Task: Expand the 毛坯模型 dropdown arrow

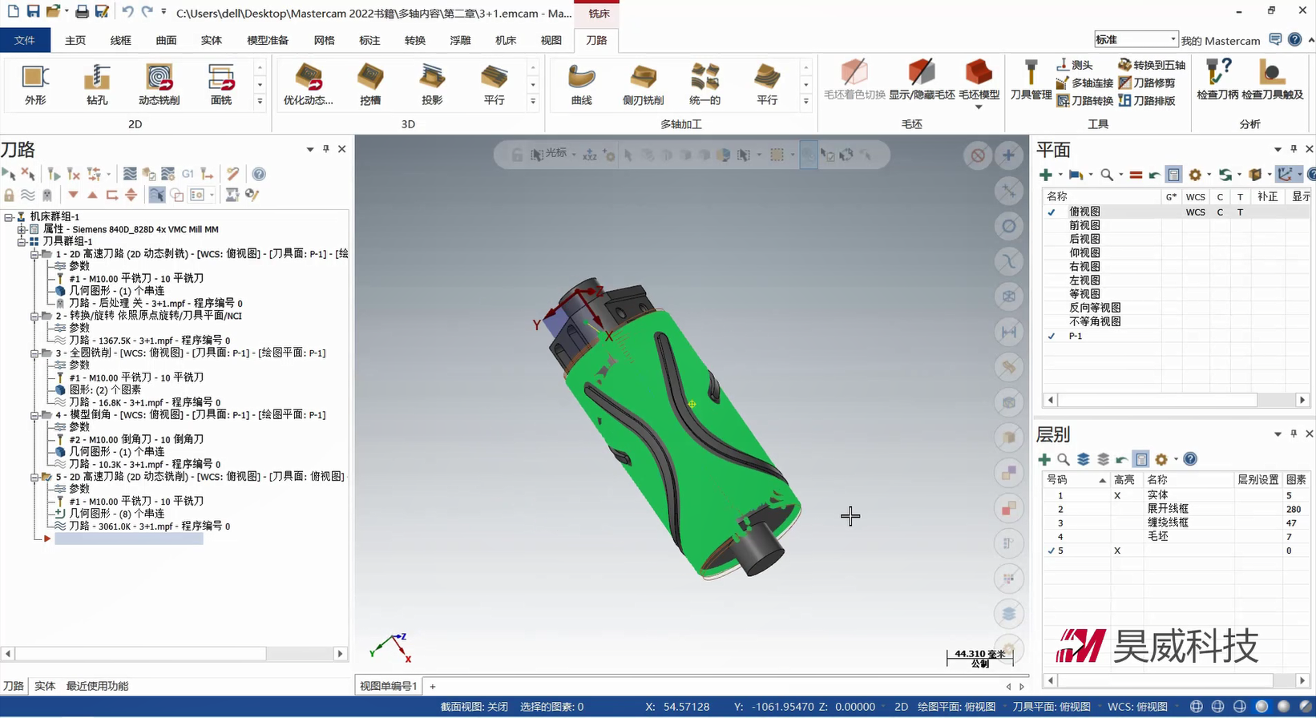Action: (979, 107)
